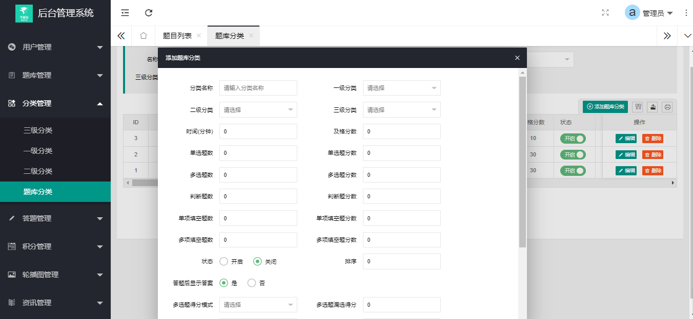Toggle the 开启 switch in row ID 3
693x319 pixels.
(573, 139)
